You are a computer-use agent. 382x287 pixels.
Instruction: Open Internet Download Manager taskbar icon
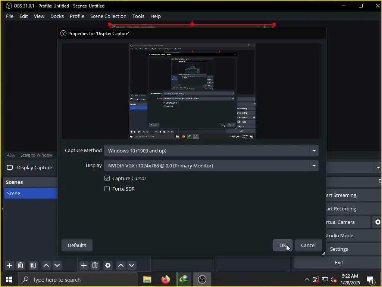click(184, 280)
